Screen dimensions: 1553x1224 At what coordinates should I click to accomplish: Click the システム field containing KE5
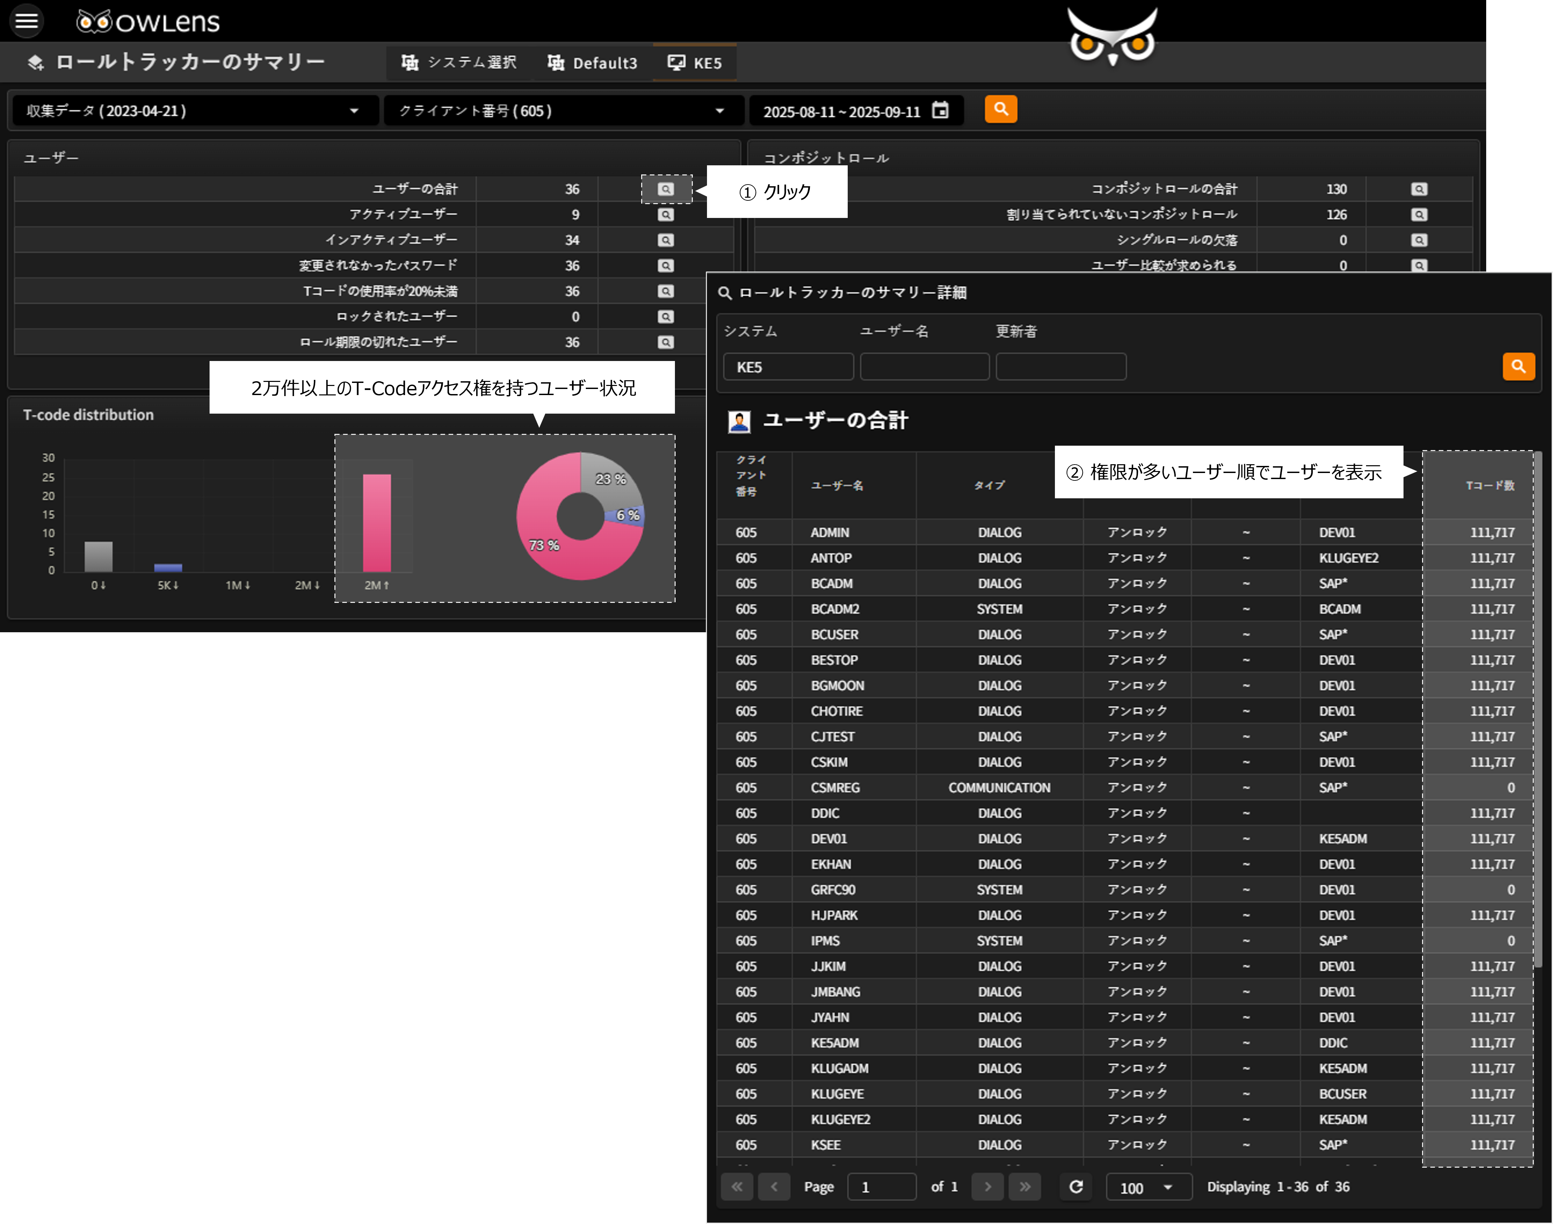788,367
